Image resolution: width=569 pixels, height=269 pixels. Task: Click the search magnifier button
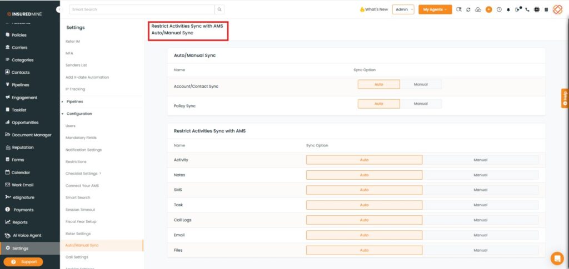click(x=219, y=9)
